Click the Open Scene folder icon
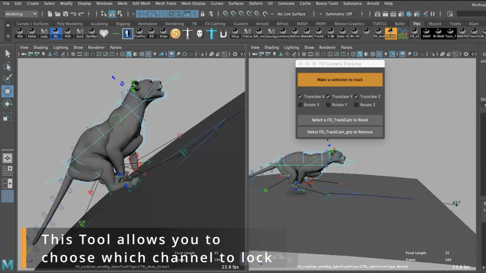The height and width of the screenshot is (273, 486). [58, 14]
